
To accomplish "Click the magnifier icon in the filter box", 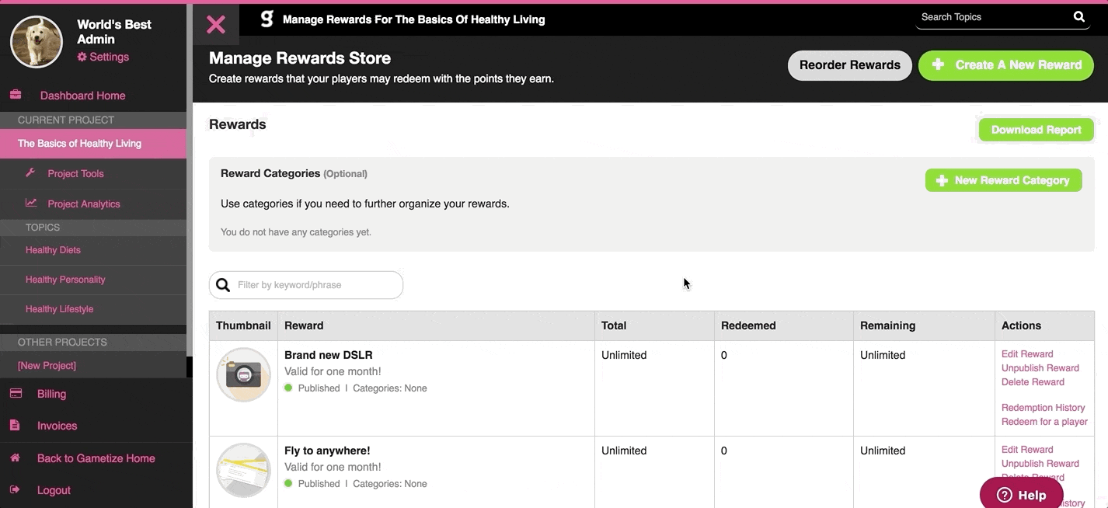I will click(223, 285).
